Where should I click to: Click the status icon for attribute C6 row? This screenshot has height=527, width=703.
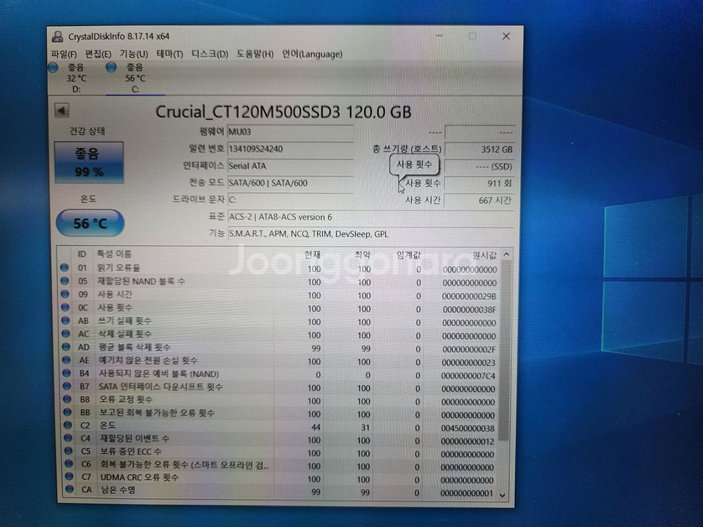[x=69, y=463]
